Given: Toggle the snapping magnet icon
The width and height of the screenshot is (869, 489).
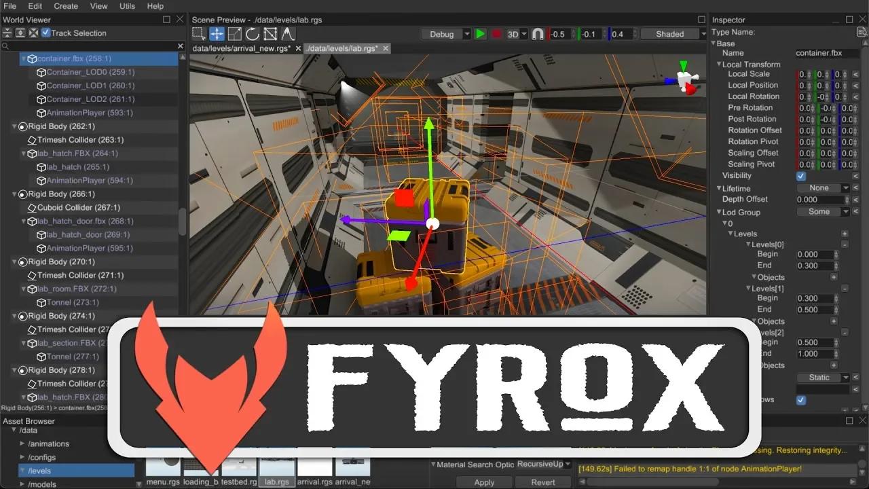Looking at the screenshot, I should point(538,33).
